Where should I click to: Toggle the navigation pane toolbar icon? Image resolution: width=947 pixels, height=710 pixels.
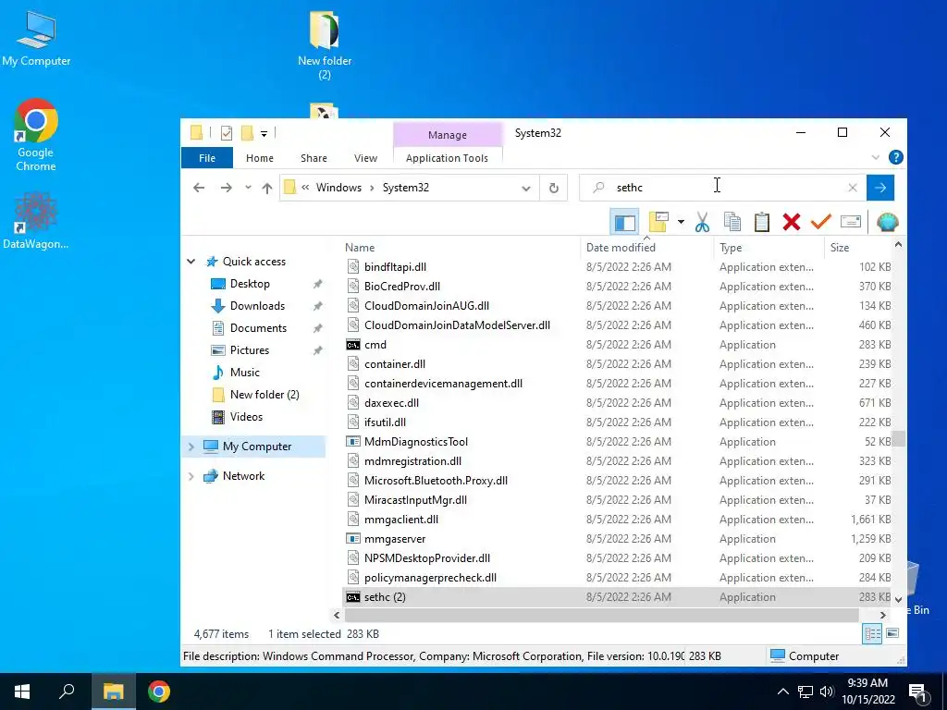(x=624, y=223)
